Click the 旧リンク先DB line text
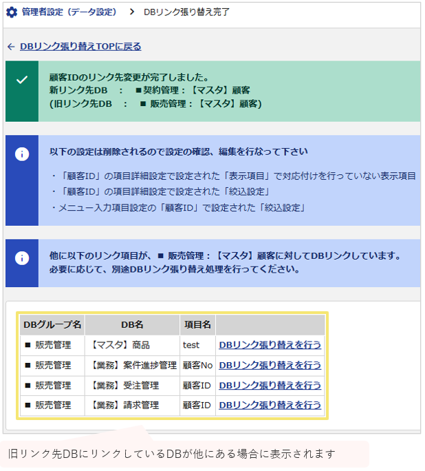This screenshot has width=425, height=471. point(155,104)
